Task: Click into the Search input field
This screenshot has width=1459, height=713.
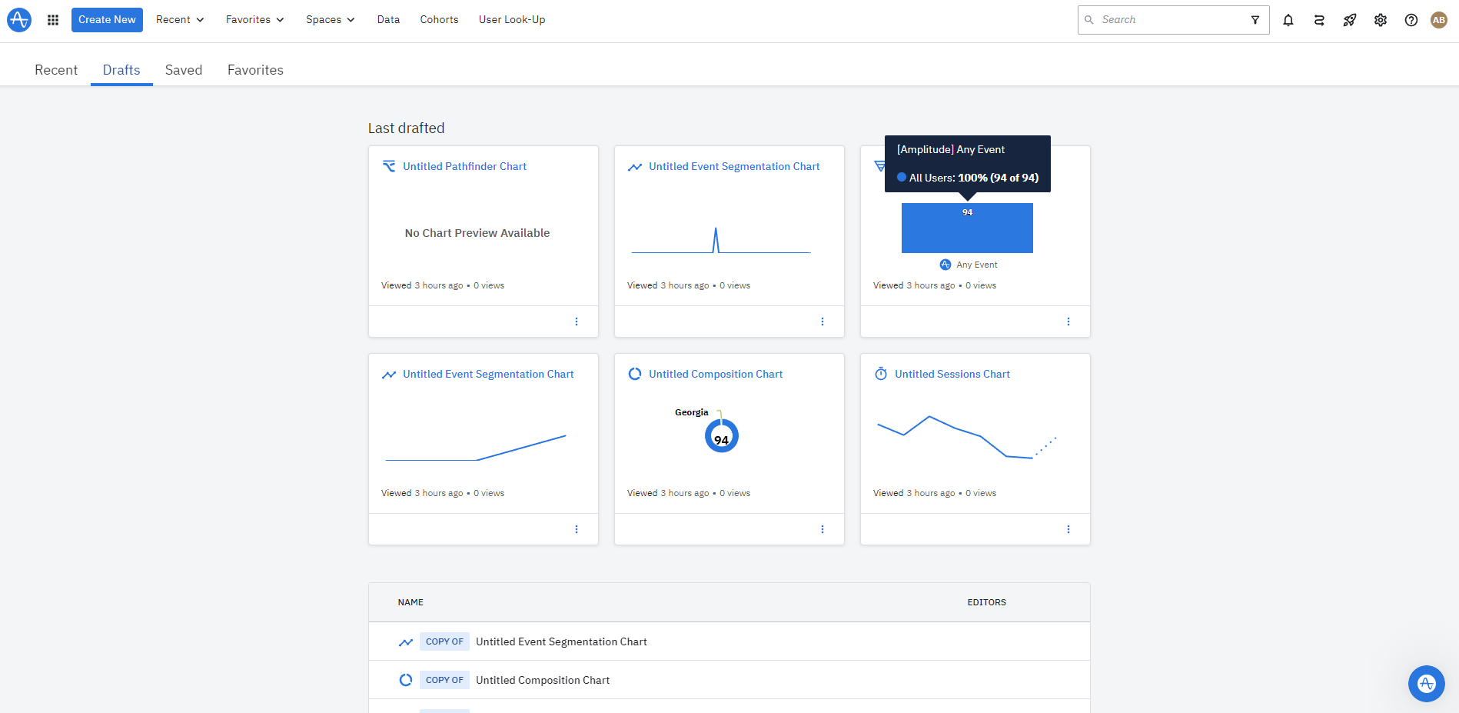Action: pos(1168,20)
